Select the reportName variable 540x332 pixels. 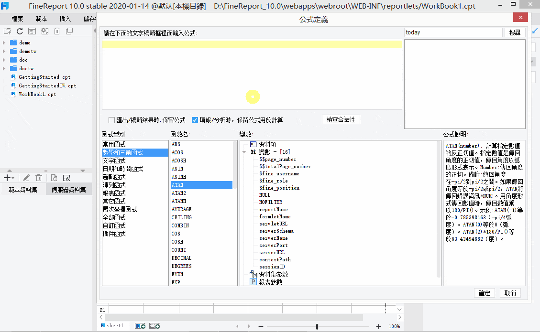tap(274, 210)
